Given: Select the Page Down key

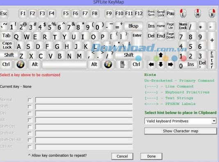Looking at the screenshot, I should coord(170,36).
